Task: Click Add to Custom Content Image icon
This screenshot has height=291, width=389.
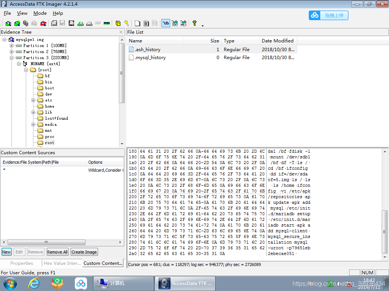Action: [81, 23]
